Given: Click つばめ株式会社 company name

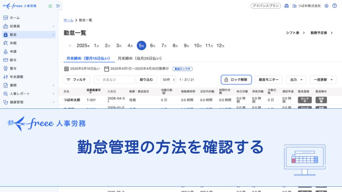Looking at the screenshot, I should click(x=309, y=6).
